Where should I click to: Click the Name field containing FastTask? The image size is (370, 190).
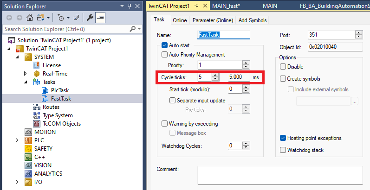click(224, 35)
